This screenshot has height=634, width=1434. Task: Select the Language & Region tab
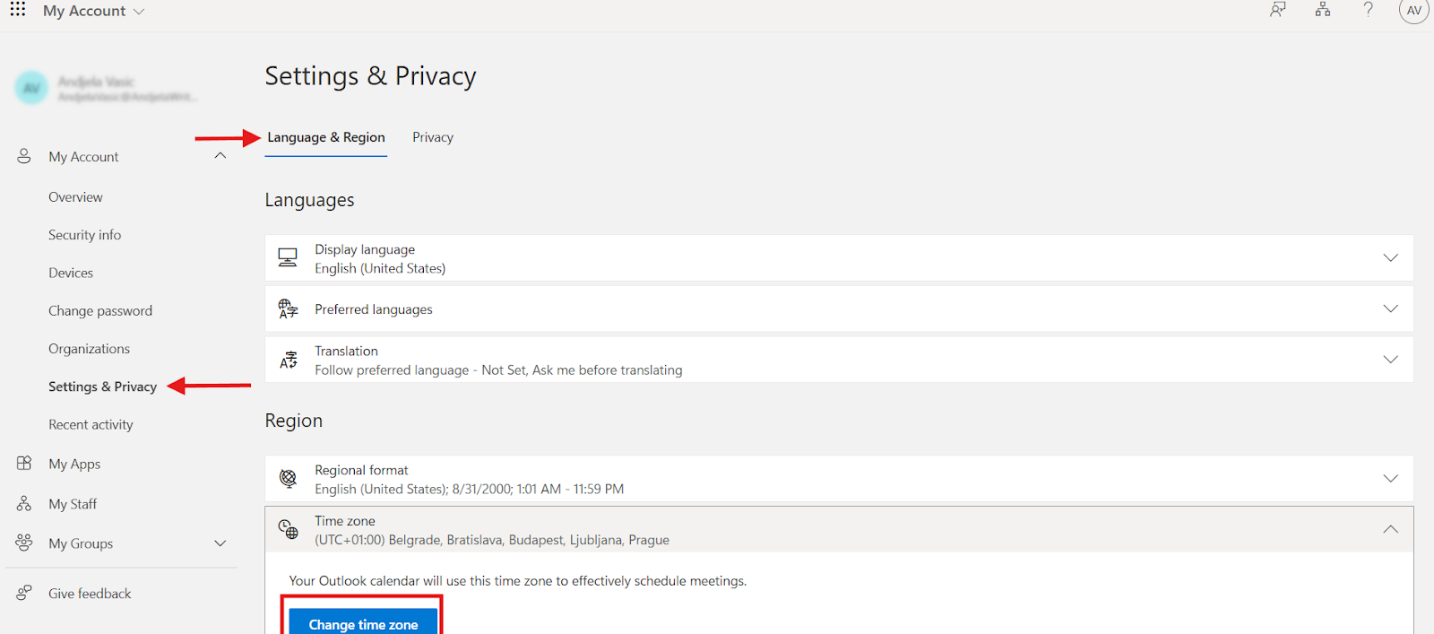click(326, 137)
